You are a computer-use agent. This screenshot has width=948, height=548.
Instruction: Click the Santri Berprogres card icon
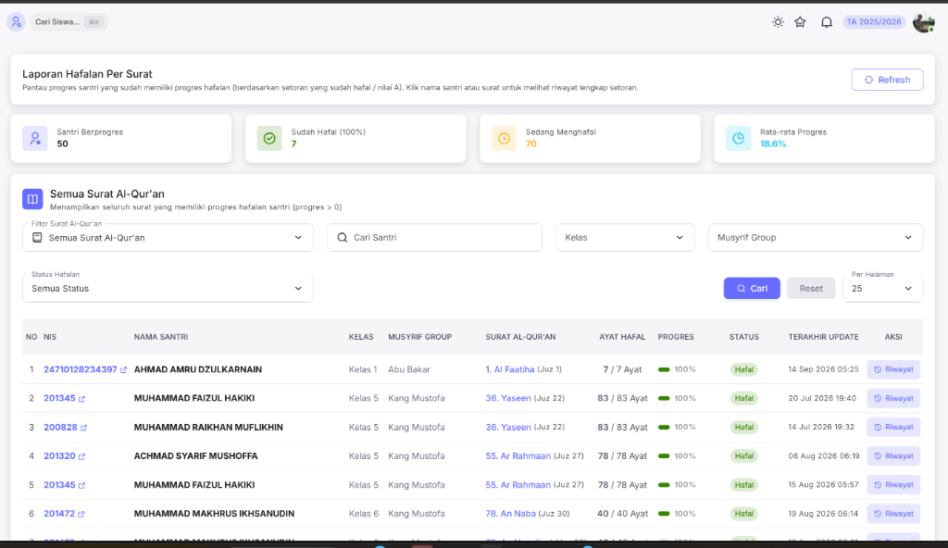point(35,139)
